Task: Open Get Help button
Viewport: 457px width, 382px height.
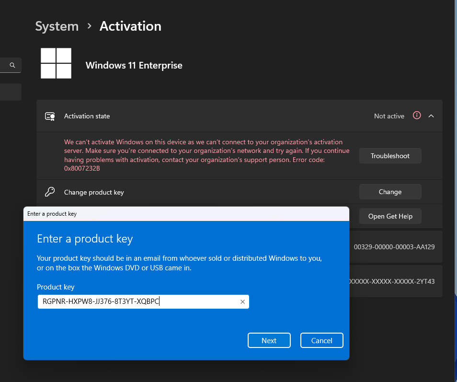Action: (390, 216)
